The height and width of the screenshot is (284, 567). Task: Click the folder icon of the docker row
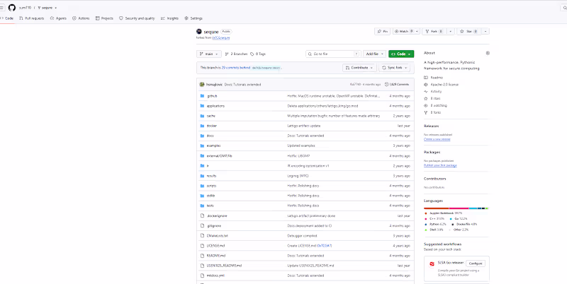tap(202, 126)
